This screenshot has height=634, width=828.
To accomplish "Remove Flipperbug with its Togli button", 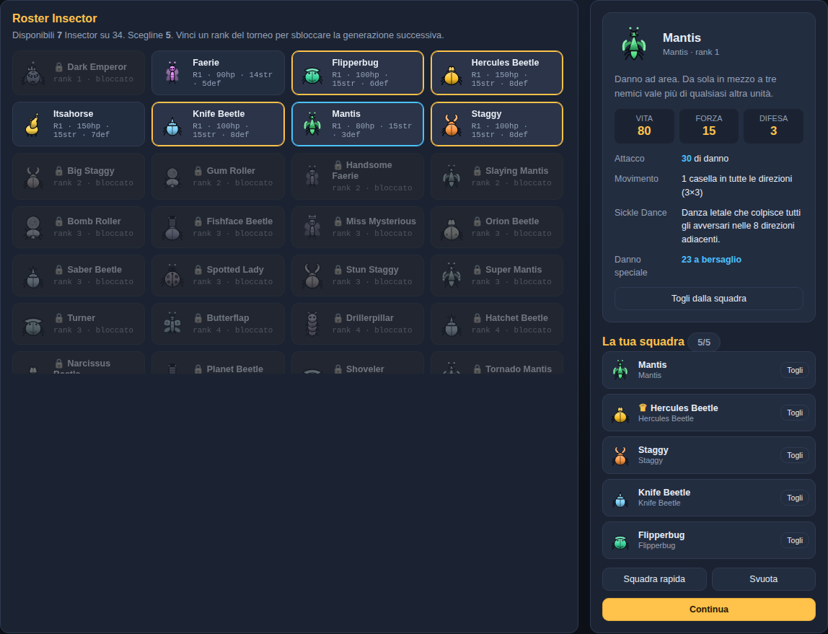I will click(795, 540).
